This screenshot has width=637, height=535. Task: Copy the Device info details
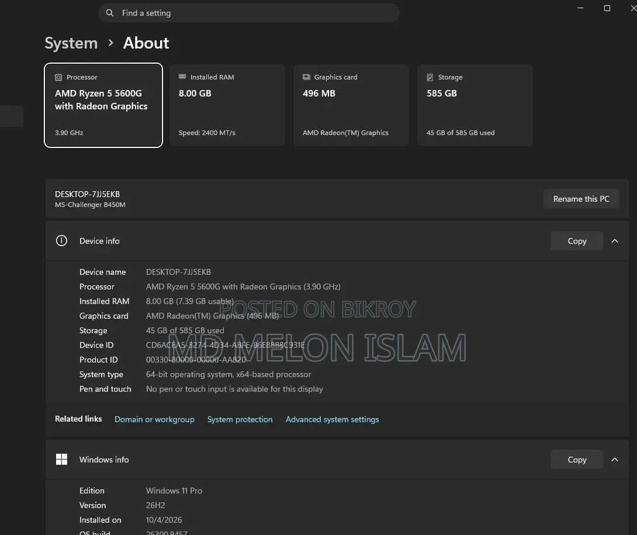click(576, 241)
